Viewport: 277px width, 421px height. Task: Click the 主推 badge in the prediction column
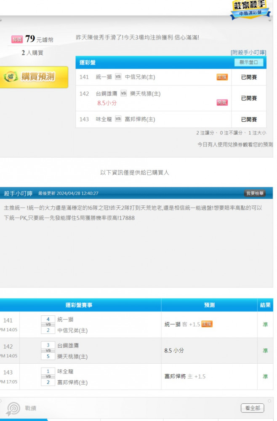pyautogui.click(x=207, y=324)
